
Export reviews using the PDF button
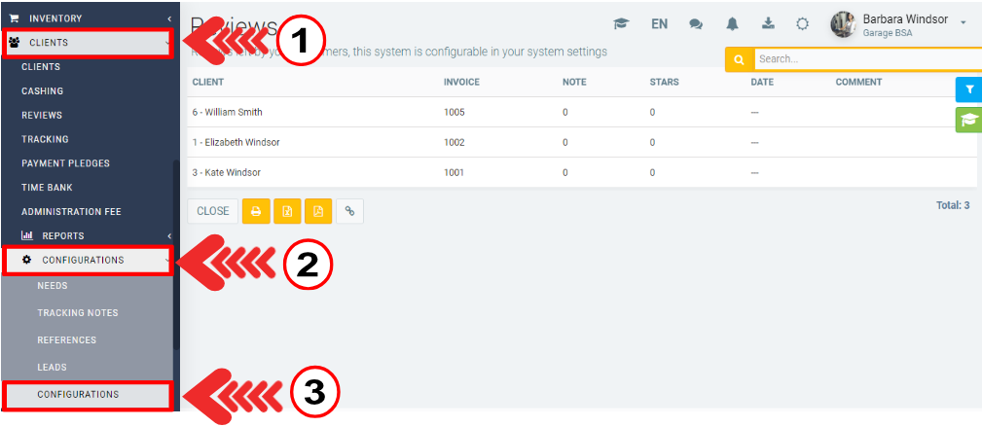[318, 211]
